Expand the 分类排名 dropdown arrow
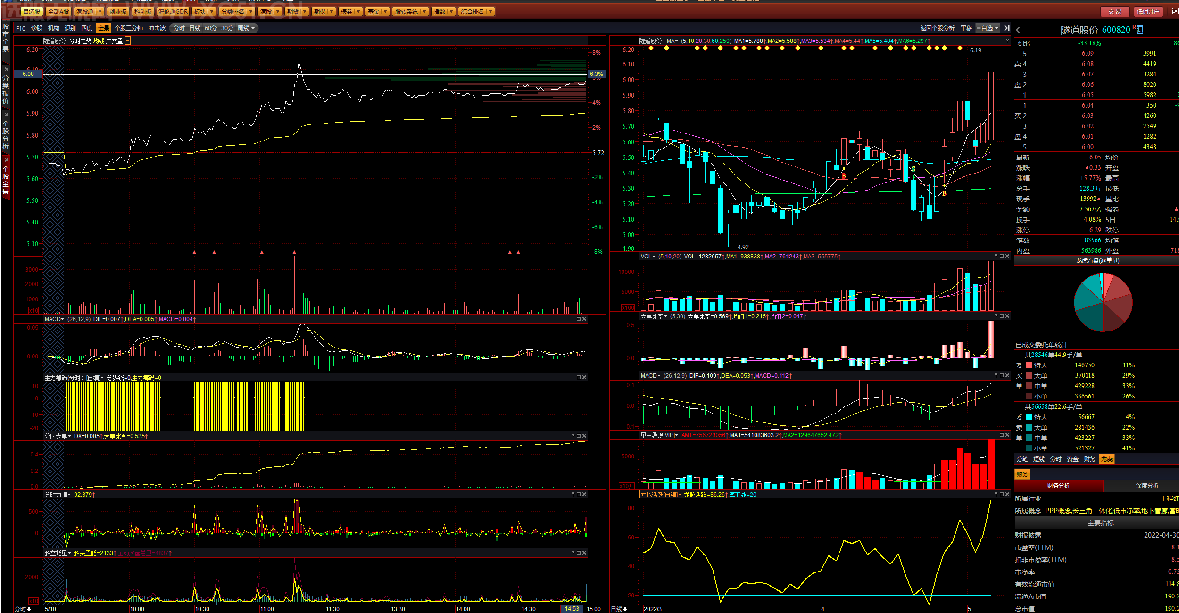Viewport: 1179px width, 613px height. [x=250, y=11]
